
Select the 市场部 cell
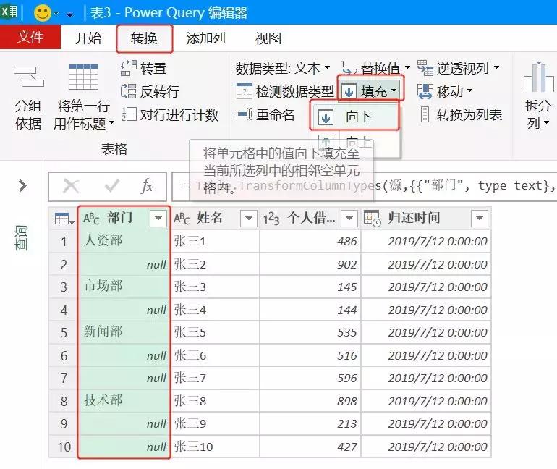tap(124, 287)
